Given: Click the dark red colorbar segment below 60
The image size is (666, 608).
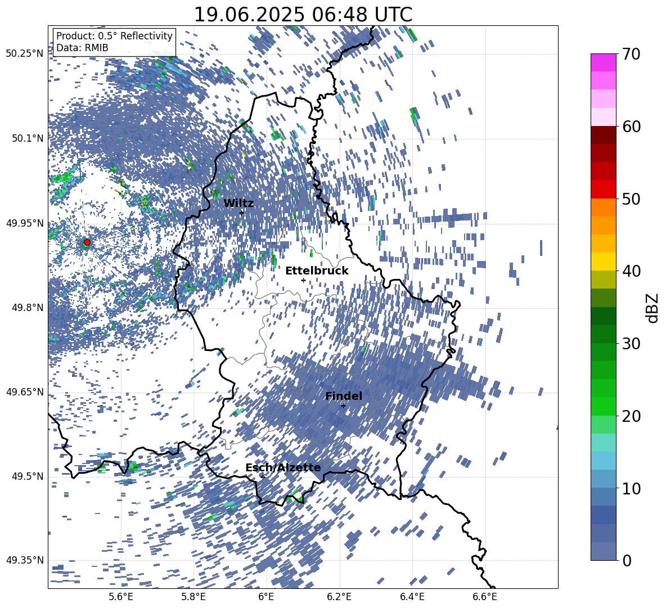Looking at the screenshot, I should 603,135.
